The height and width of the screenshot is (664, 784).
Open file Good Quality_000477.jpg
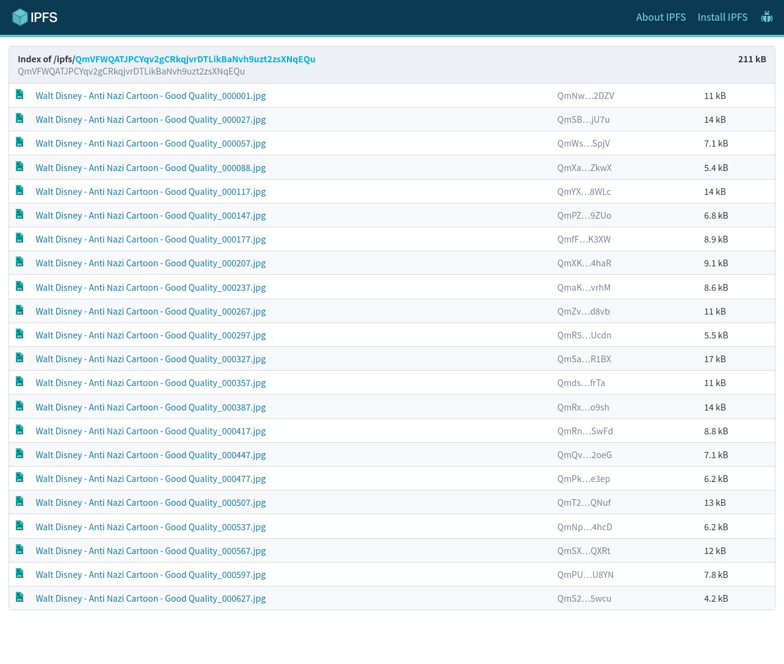pos(151,479)
